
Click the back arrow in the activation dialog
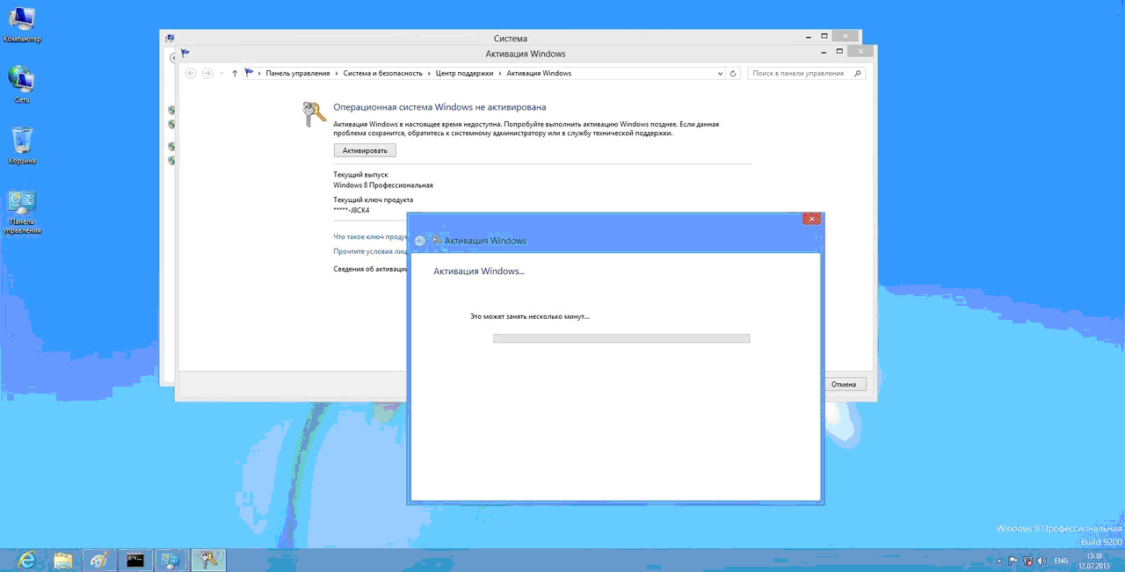click(x=420, y=241)
